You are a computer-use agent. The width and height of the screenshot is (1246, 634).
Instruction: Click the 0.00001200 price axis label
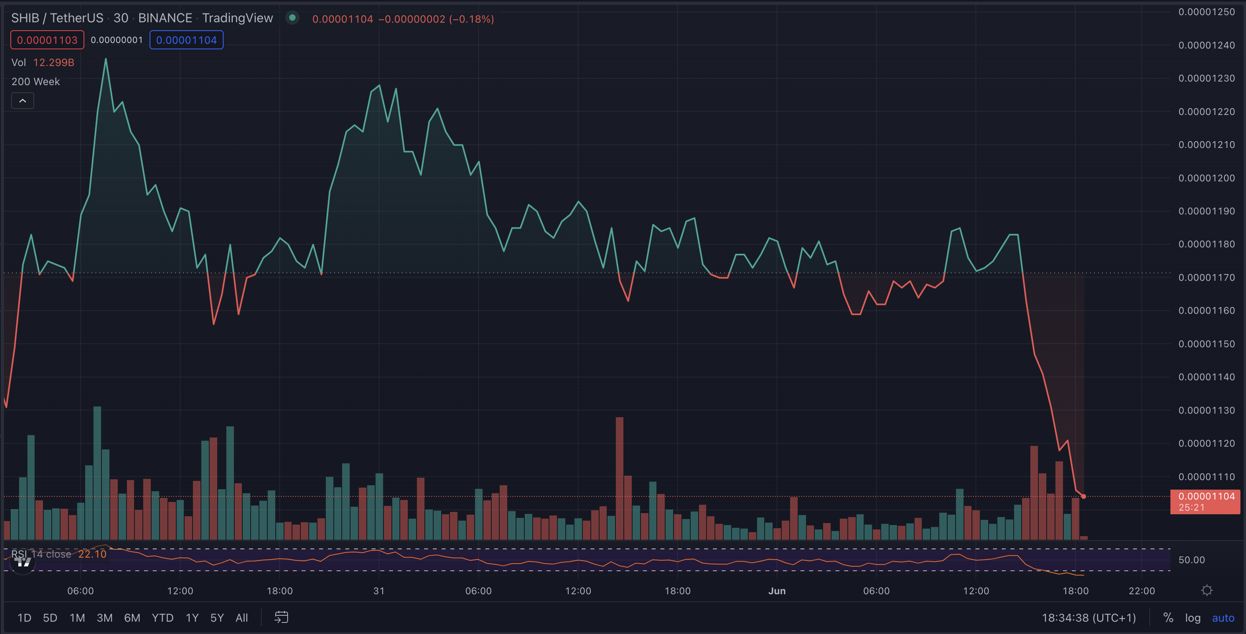pyautogui.click(x=1206, y=178)
